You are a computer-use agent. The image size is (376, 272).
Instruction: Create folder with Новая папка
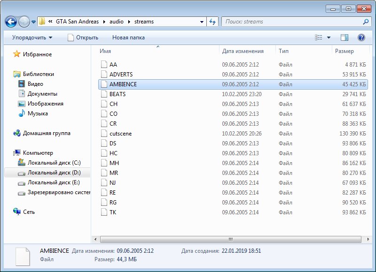[128, 38]
